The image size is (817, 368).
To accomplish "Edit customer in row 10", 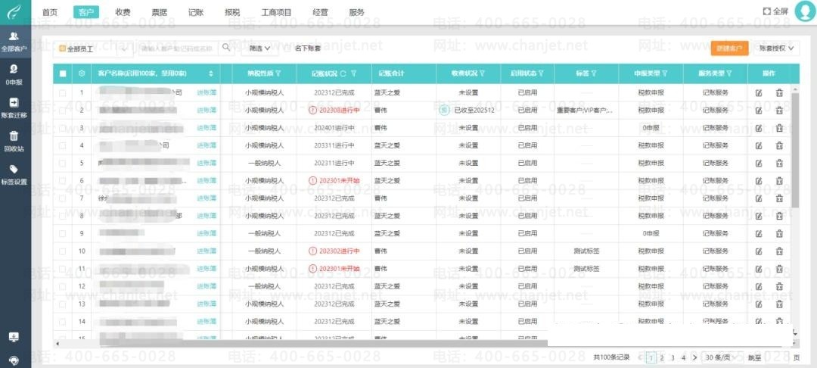I will coord(759,251).
